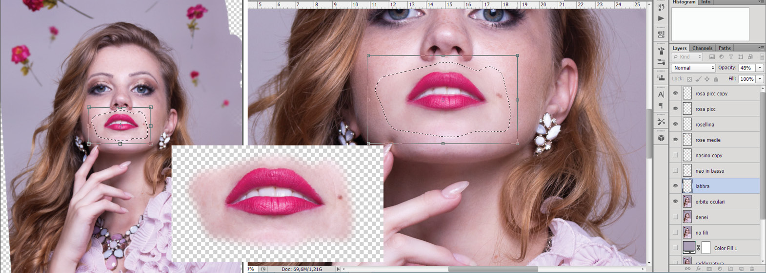Click the Color Fill 1 color thumbnail

pyautogui.click(x=688, y=248)
